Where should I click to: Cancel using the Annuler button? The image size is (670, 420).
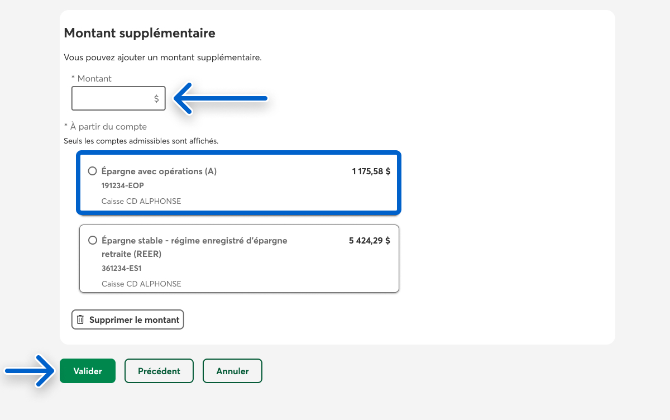[x=232, y=371]
